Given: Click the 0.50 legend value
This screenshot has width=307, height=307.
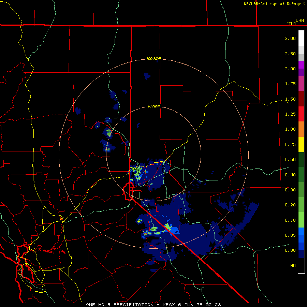Looking at the screenshot, I should 290,160.
